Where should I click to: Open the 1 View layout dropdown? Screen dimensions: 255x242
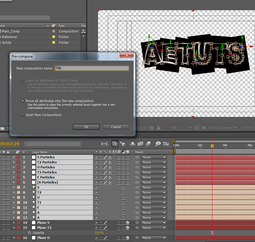click(247, 128)
